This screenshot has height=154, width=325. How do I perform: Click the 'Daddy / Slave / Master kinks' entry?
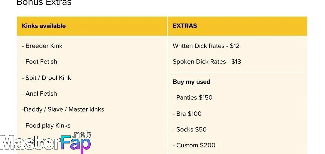pos(63,109)
